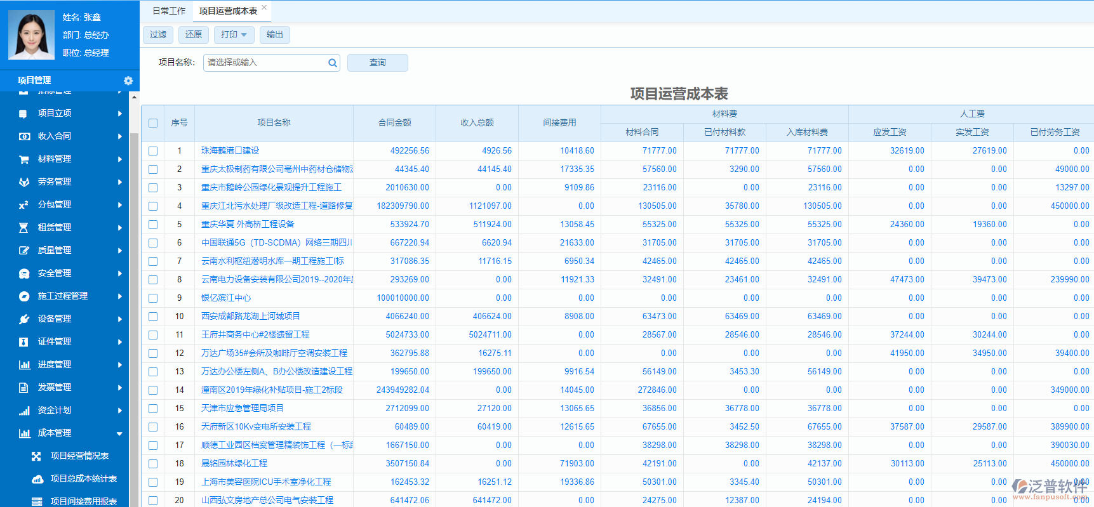Screen dimensions: 1094x507
Task: Open the 打印 dropdown menu
Action: pyautogui.click(x=234, y=35)
